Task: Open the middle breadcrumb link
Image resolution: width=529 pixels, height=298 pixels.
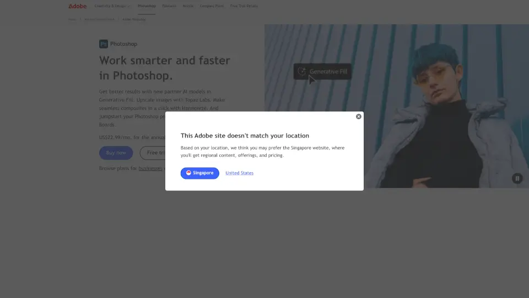Action: [99, 19]
